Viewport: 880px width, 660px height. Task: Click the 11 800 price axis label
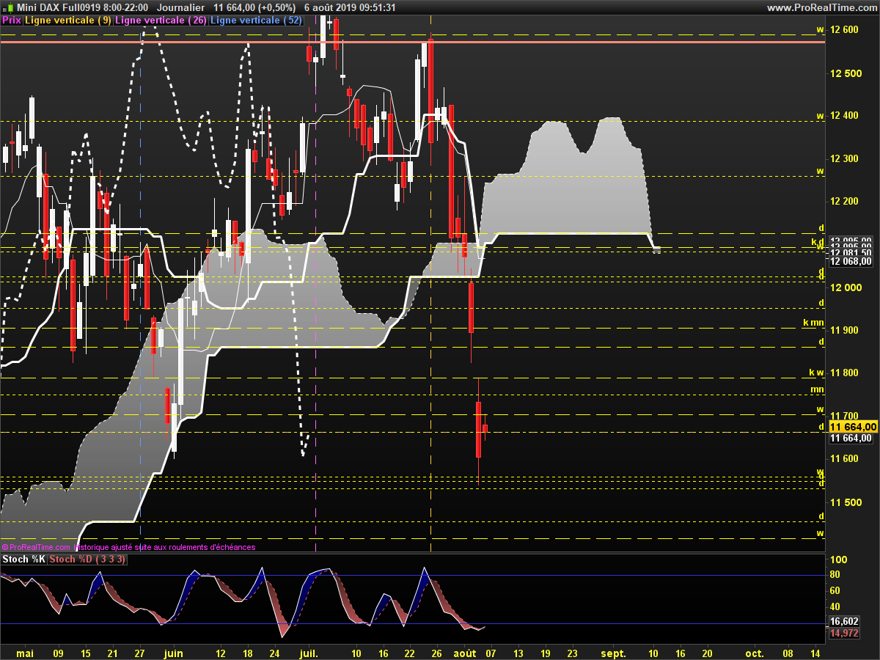pyautogui.click(x=844, y=373)
